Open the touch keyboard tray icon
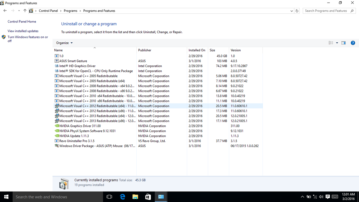The height and width of the screenshot is (202, 359). pos(335,197)
